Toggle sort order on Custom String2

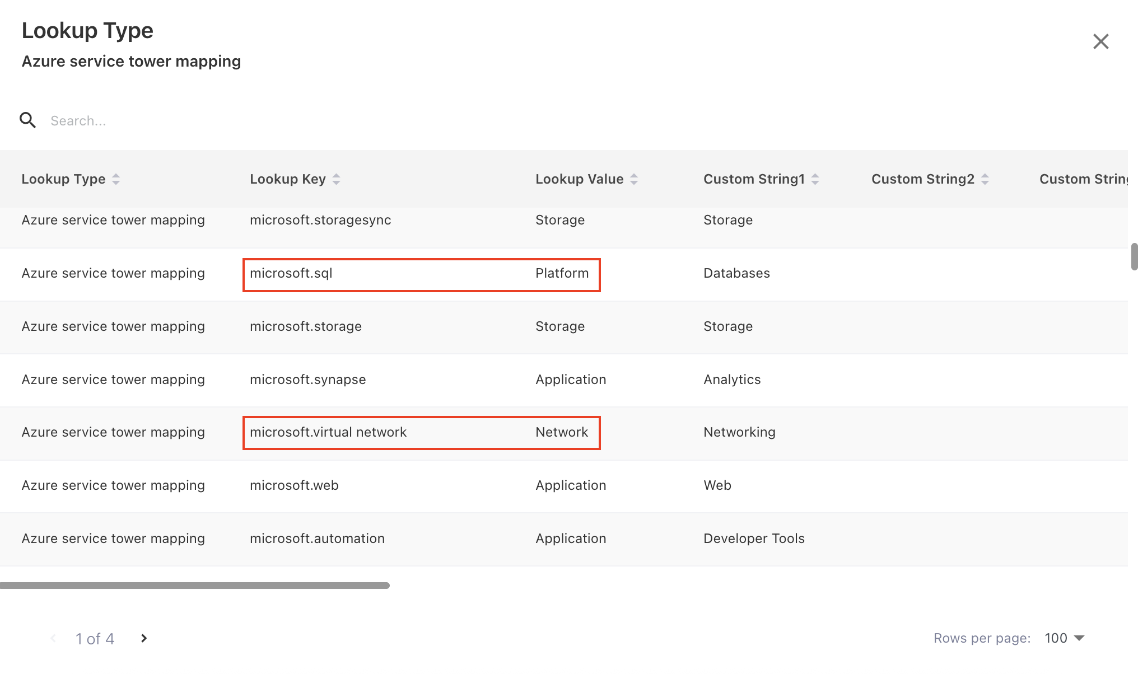pyautogui.click(x=985, y=179)
